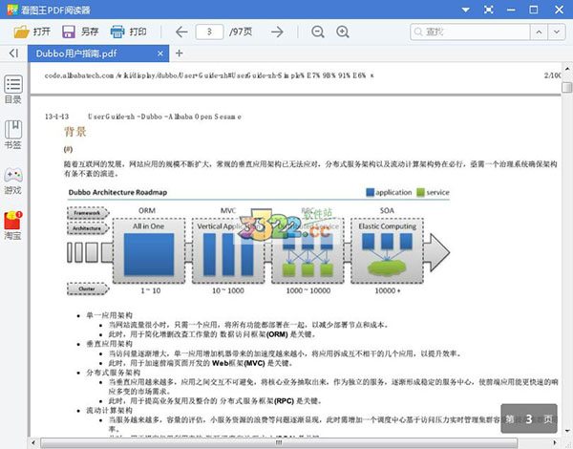Open a new tab with plus button
The width and height of the screenshot is (573, 449).
pos(179,53)
